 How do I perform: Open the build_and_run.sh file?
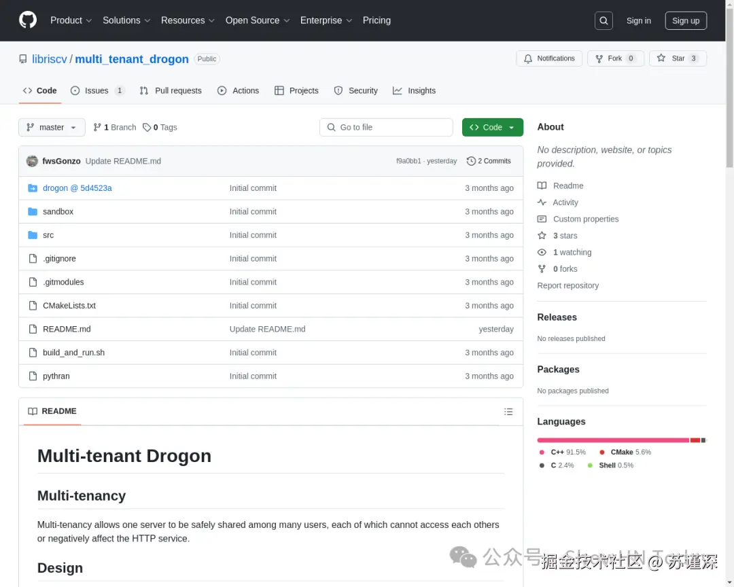73,353
